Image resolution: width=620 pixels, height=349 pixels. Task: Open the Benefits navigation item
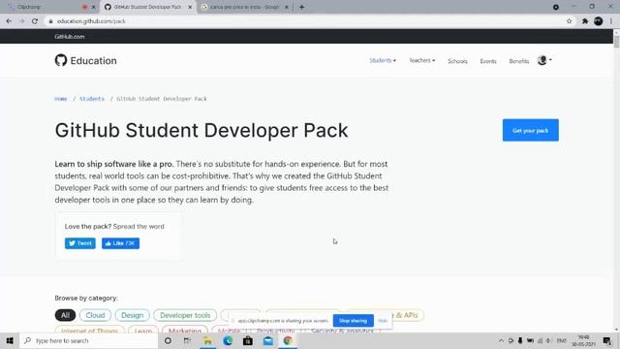519,61
